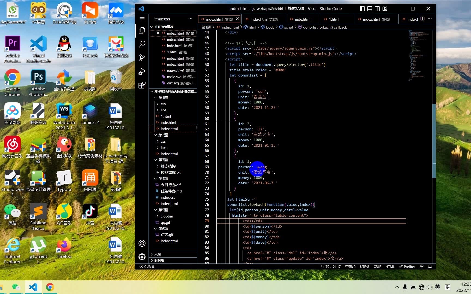Expand the 时间线 timeline section

coord(173,261)
